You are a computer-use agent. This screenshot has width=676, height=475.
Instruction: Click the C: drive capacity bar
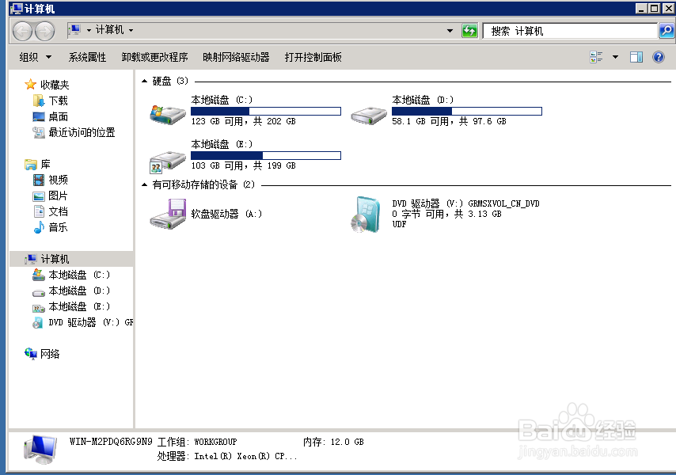click(266, 111)
